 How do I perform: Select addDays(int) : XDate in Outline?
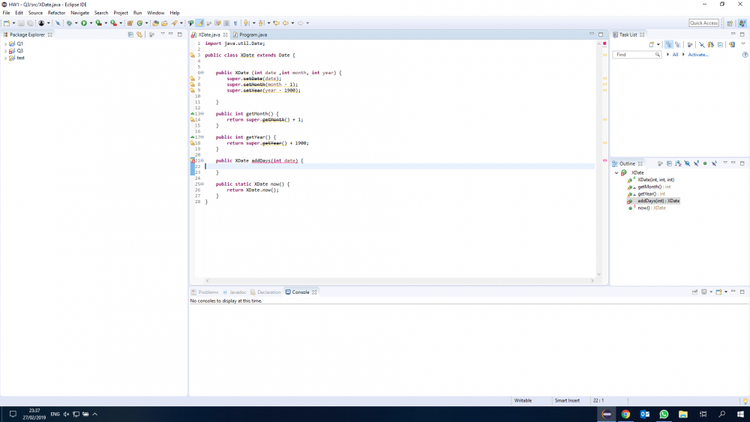(653, 201)
